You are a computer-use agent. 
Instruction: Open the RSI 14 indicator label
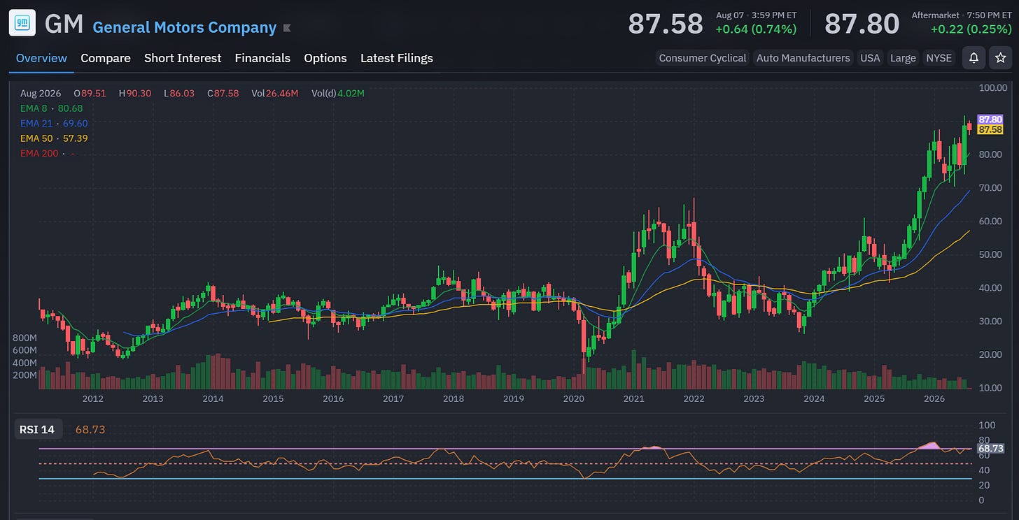coord(37,429)
